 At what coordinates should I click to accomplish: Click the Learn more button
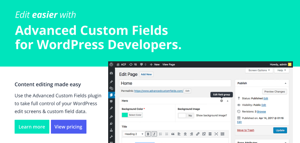point(32,127)
